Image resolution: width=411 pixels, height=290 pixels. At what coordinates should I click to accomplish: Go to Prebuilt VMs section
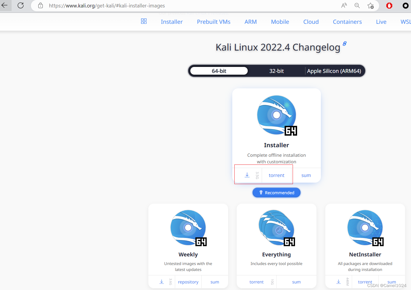pos(214,22)
